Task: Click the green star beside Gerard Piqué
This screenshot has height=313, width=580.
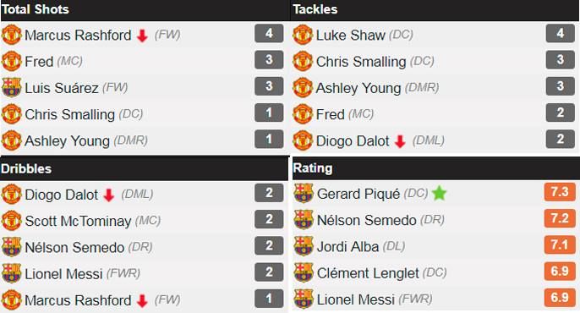Action: (439, 193)
